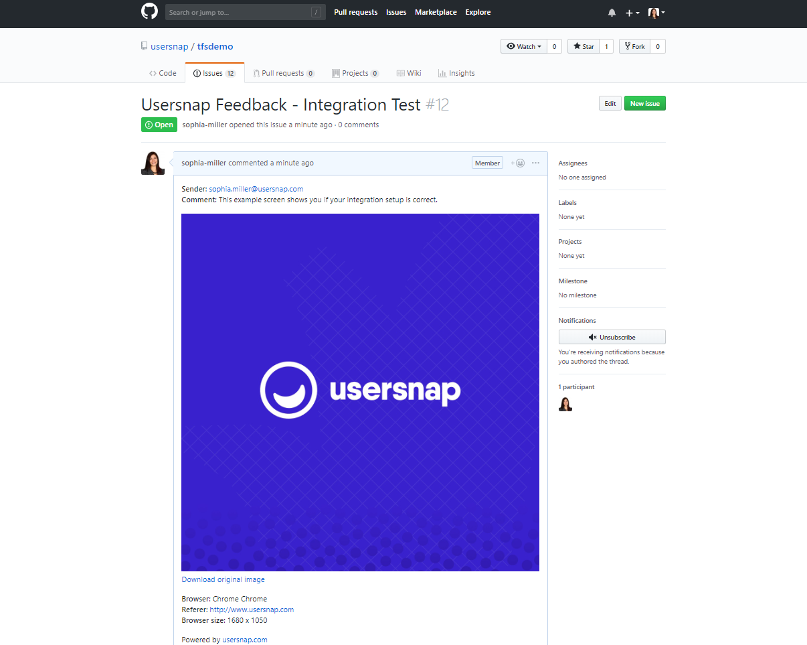The height and width of the screenshot is (645, 807).
Task: Select the issue number #12
Action: click(437, 105)
